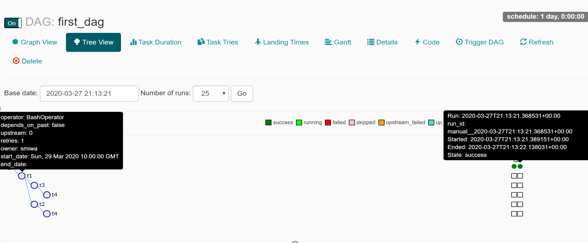
Task: Open the Graph View tab
Action: pos(35,42)
